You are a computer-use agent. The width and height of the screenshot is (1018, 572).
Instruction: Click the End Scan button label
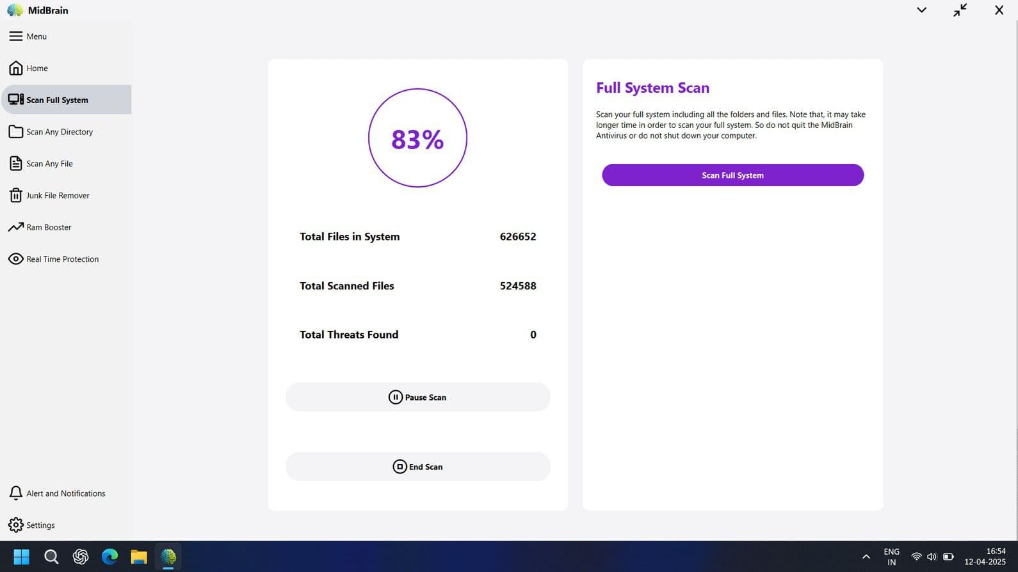click(x=426, y=467)
